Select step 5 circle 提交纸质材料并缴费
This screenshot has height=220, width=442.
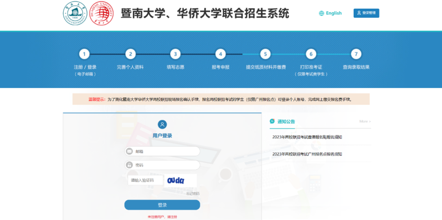265,54
